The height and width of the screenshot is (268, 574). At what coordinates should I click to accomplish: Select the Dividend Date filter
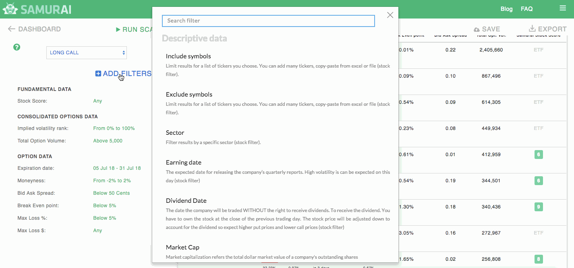(186, 201)
